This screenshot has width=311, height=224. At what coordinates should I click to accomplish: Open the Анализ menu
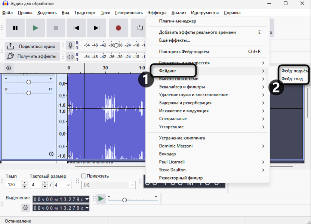(x=179, y=13)
